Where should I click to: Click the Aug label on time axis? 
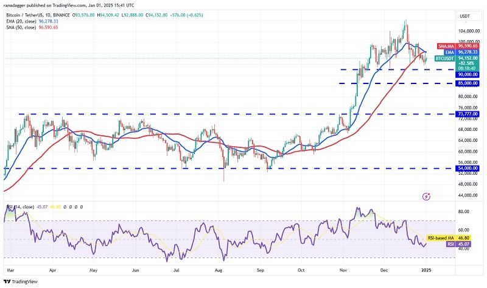[x=219, y=270]
